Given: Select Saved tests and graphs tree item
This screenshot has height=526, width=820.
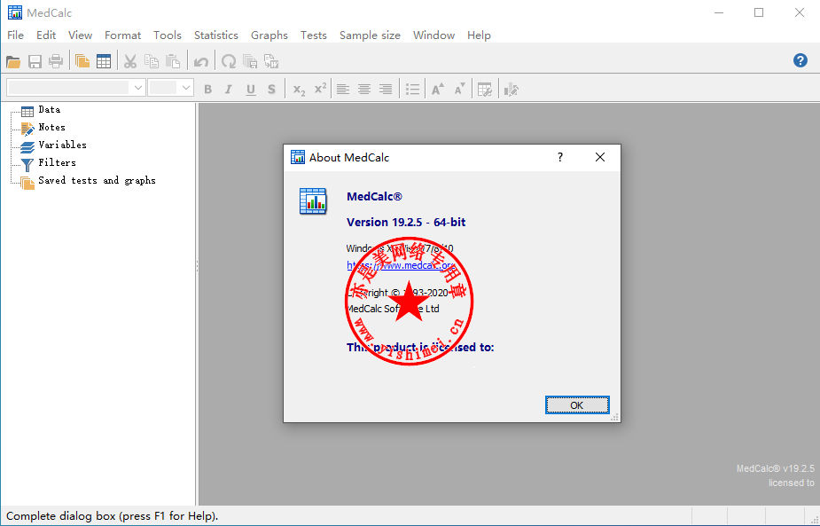Looking at the screenshot, I should (97, 181).
